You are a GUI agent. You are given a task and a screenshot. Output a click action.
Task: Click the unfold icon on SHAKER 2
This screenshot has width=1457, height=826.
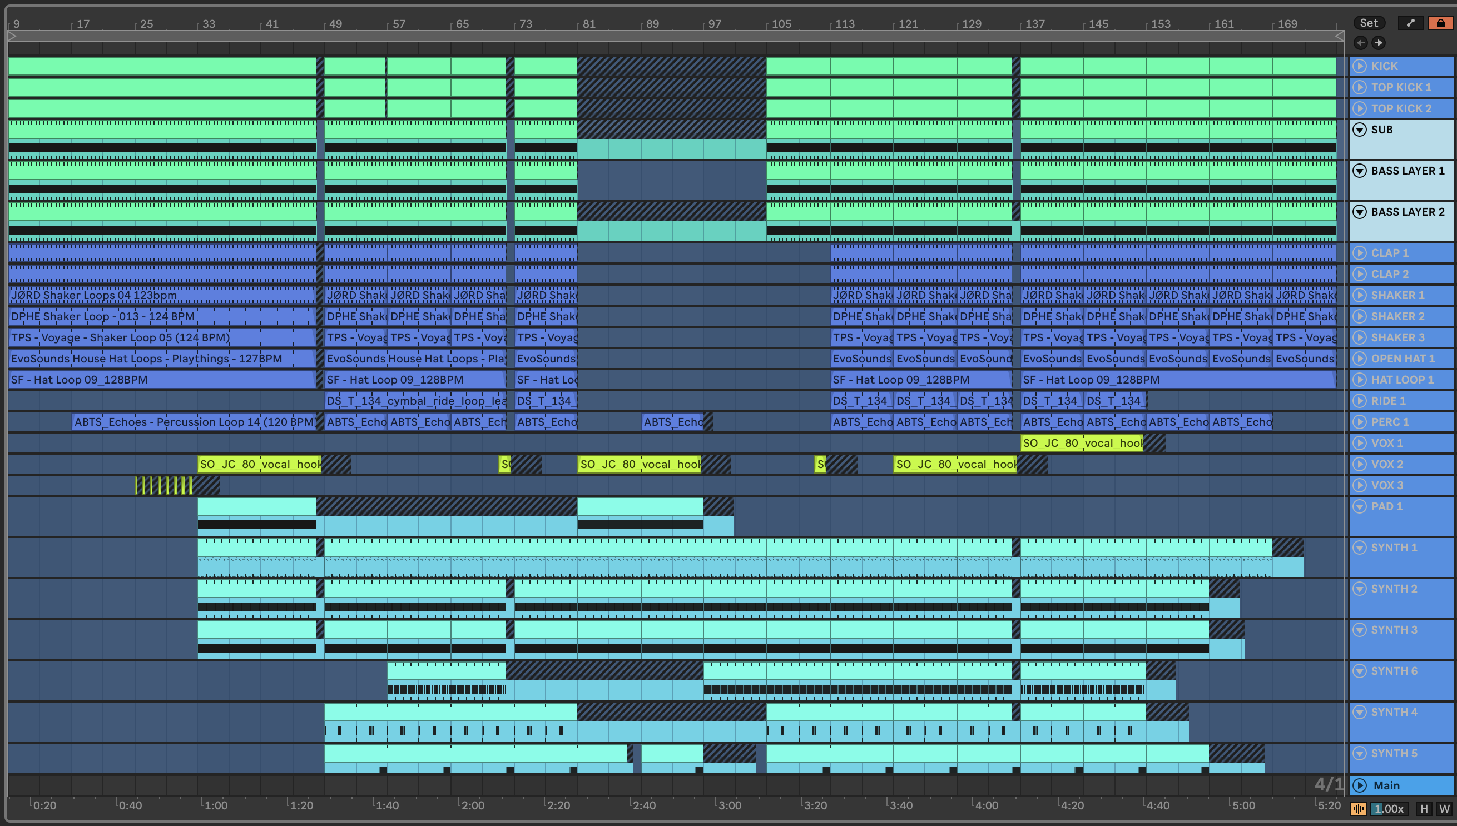point(1359,316)
